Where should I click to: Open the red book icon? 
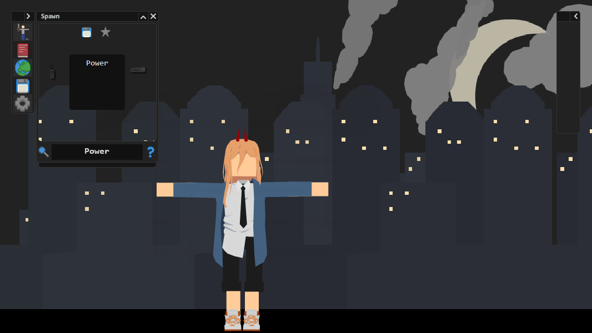pyautogui.click(x=23, y=50)
